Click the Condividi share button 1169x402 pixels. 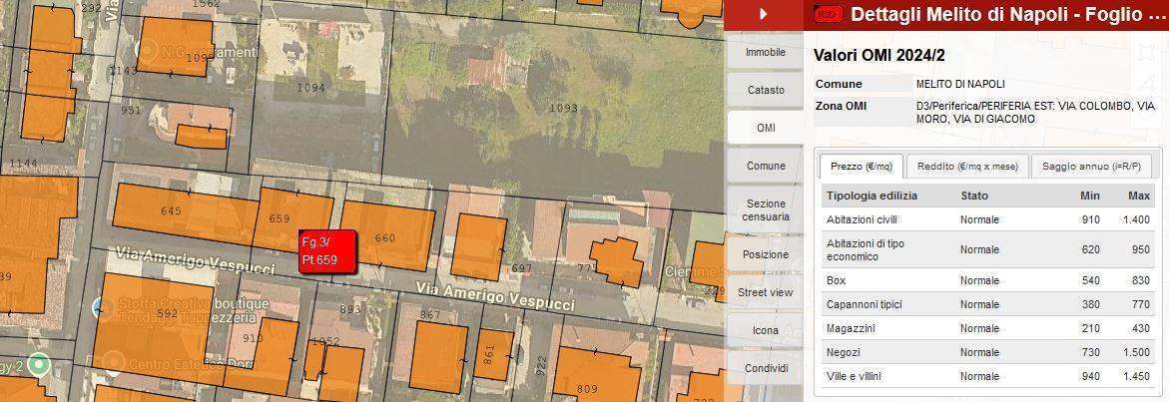pos(766,368)
